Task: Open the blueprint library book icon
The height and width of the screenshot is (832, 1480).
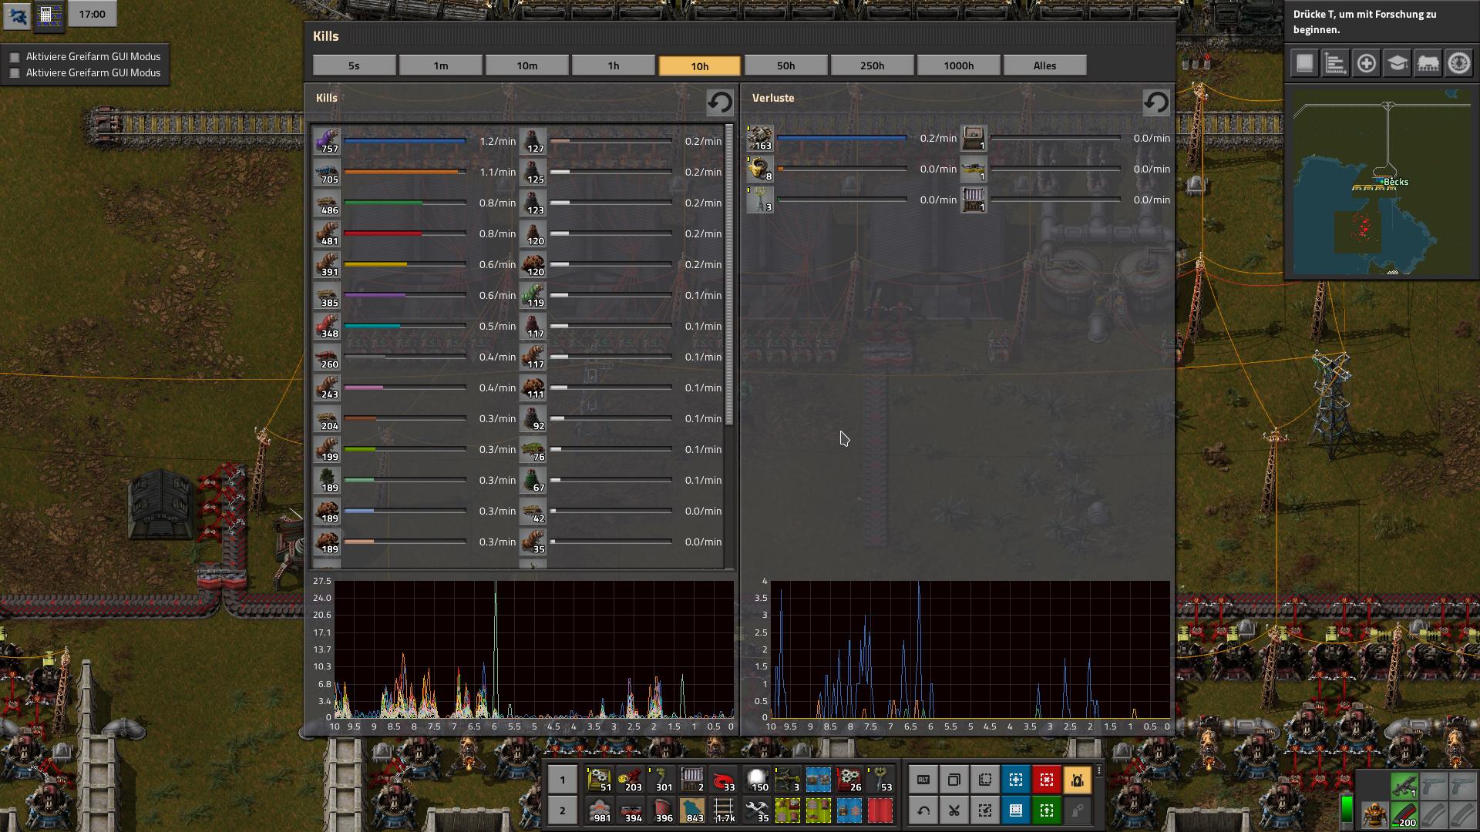Action: [x=1304, y=63]
